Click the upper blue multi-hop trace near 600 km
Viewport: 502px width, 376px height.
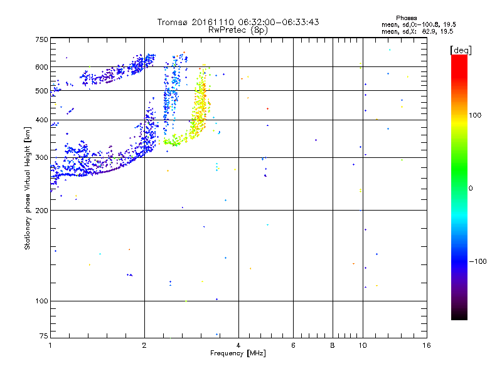coord(119,70)
